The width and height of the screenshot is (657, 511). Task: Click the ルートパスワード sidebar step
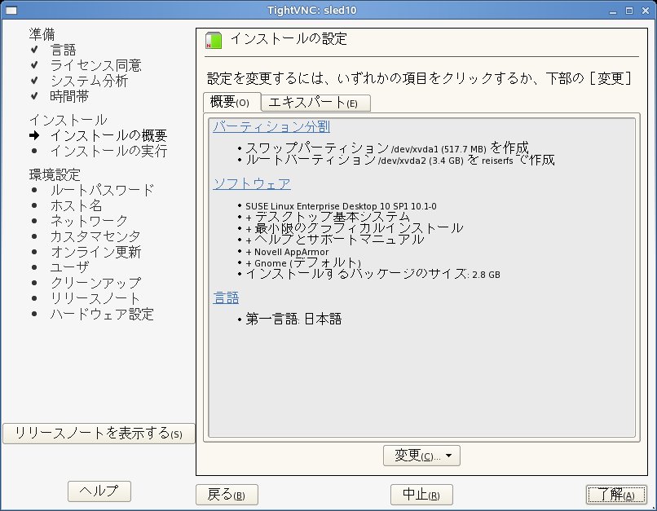click(102, 190)
